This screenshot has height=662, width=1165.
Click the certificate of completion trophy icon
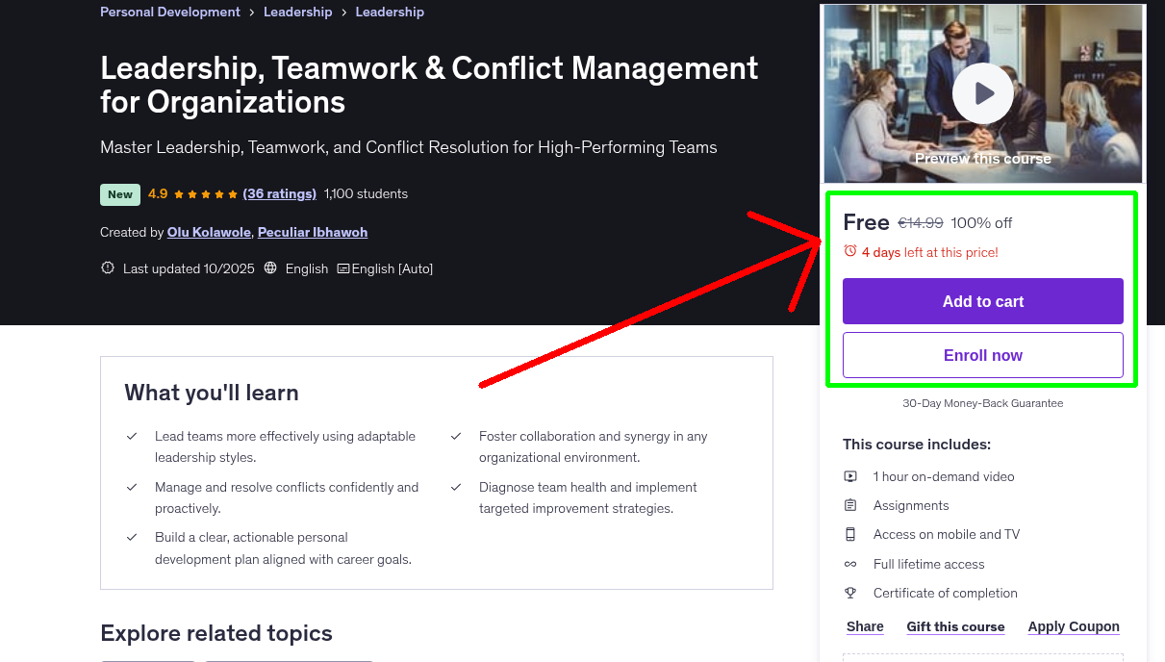pyautogui.click(x=850, y=593)
